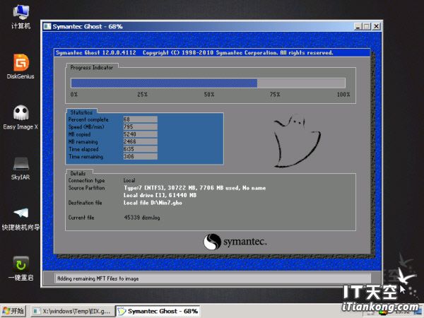Viewport: 424px width, 318px height.
Task: Click the 50% progress scale label
Action: pyautogui.click(x=209, y=95)
